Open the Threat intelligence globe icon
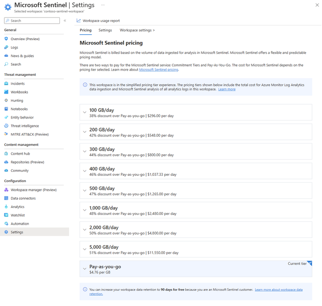The height and width of the screenshot is (306, 322). tap(6, 126)
